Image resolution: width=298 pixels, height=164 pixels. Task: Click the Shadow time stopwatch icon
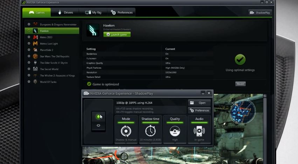pyautogui.click(x=150, y=131)
